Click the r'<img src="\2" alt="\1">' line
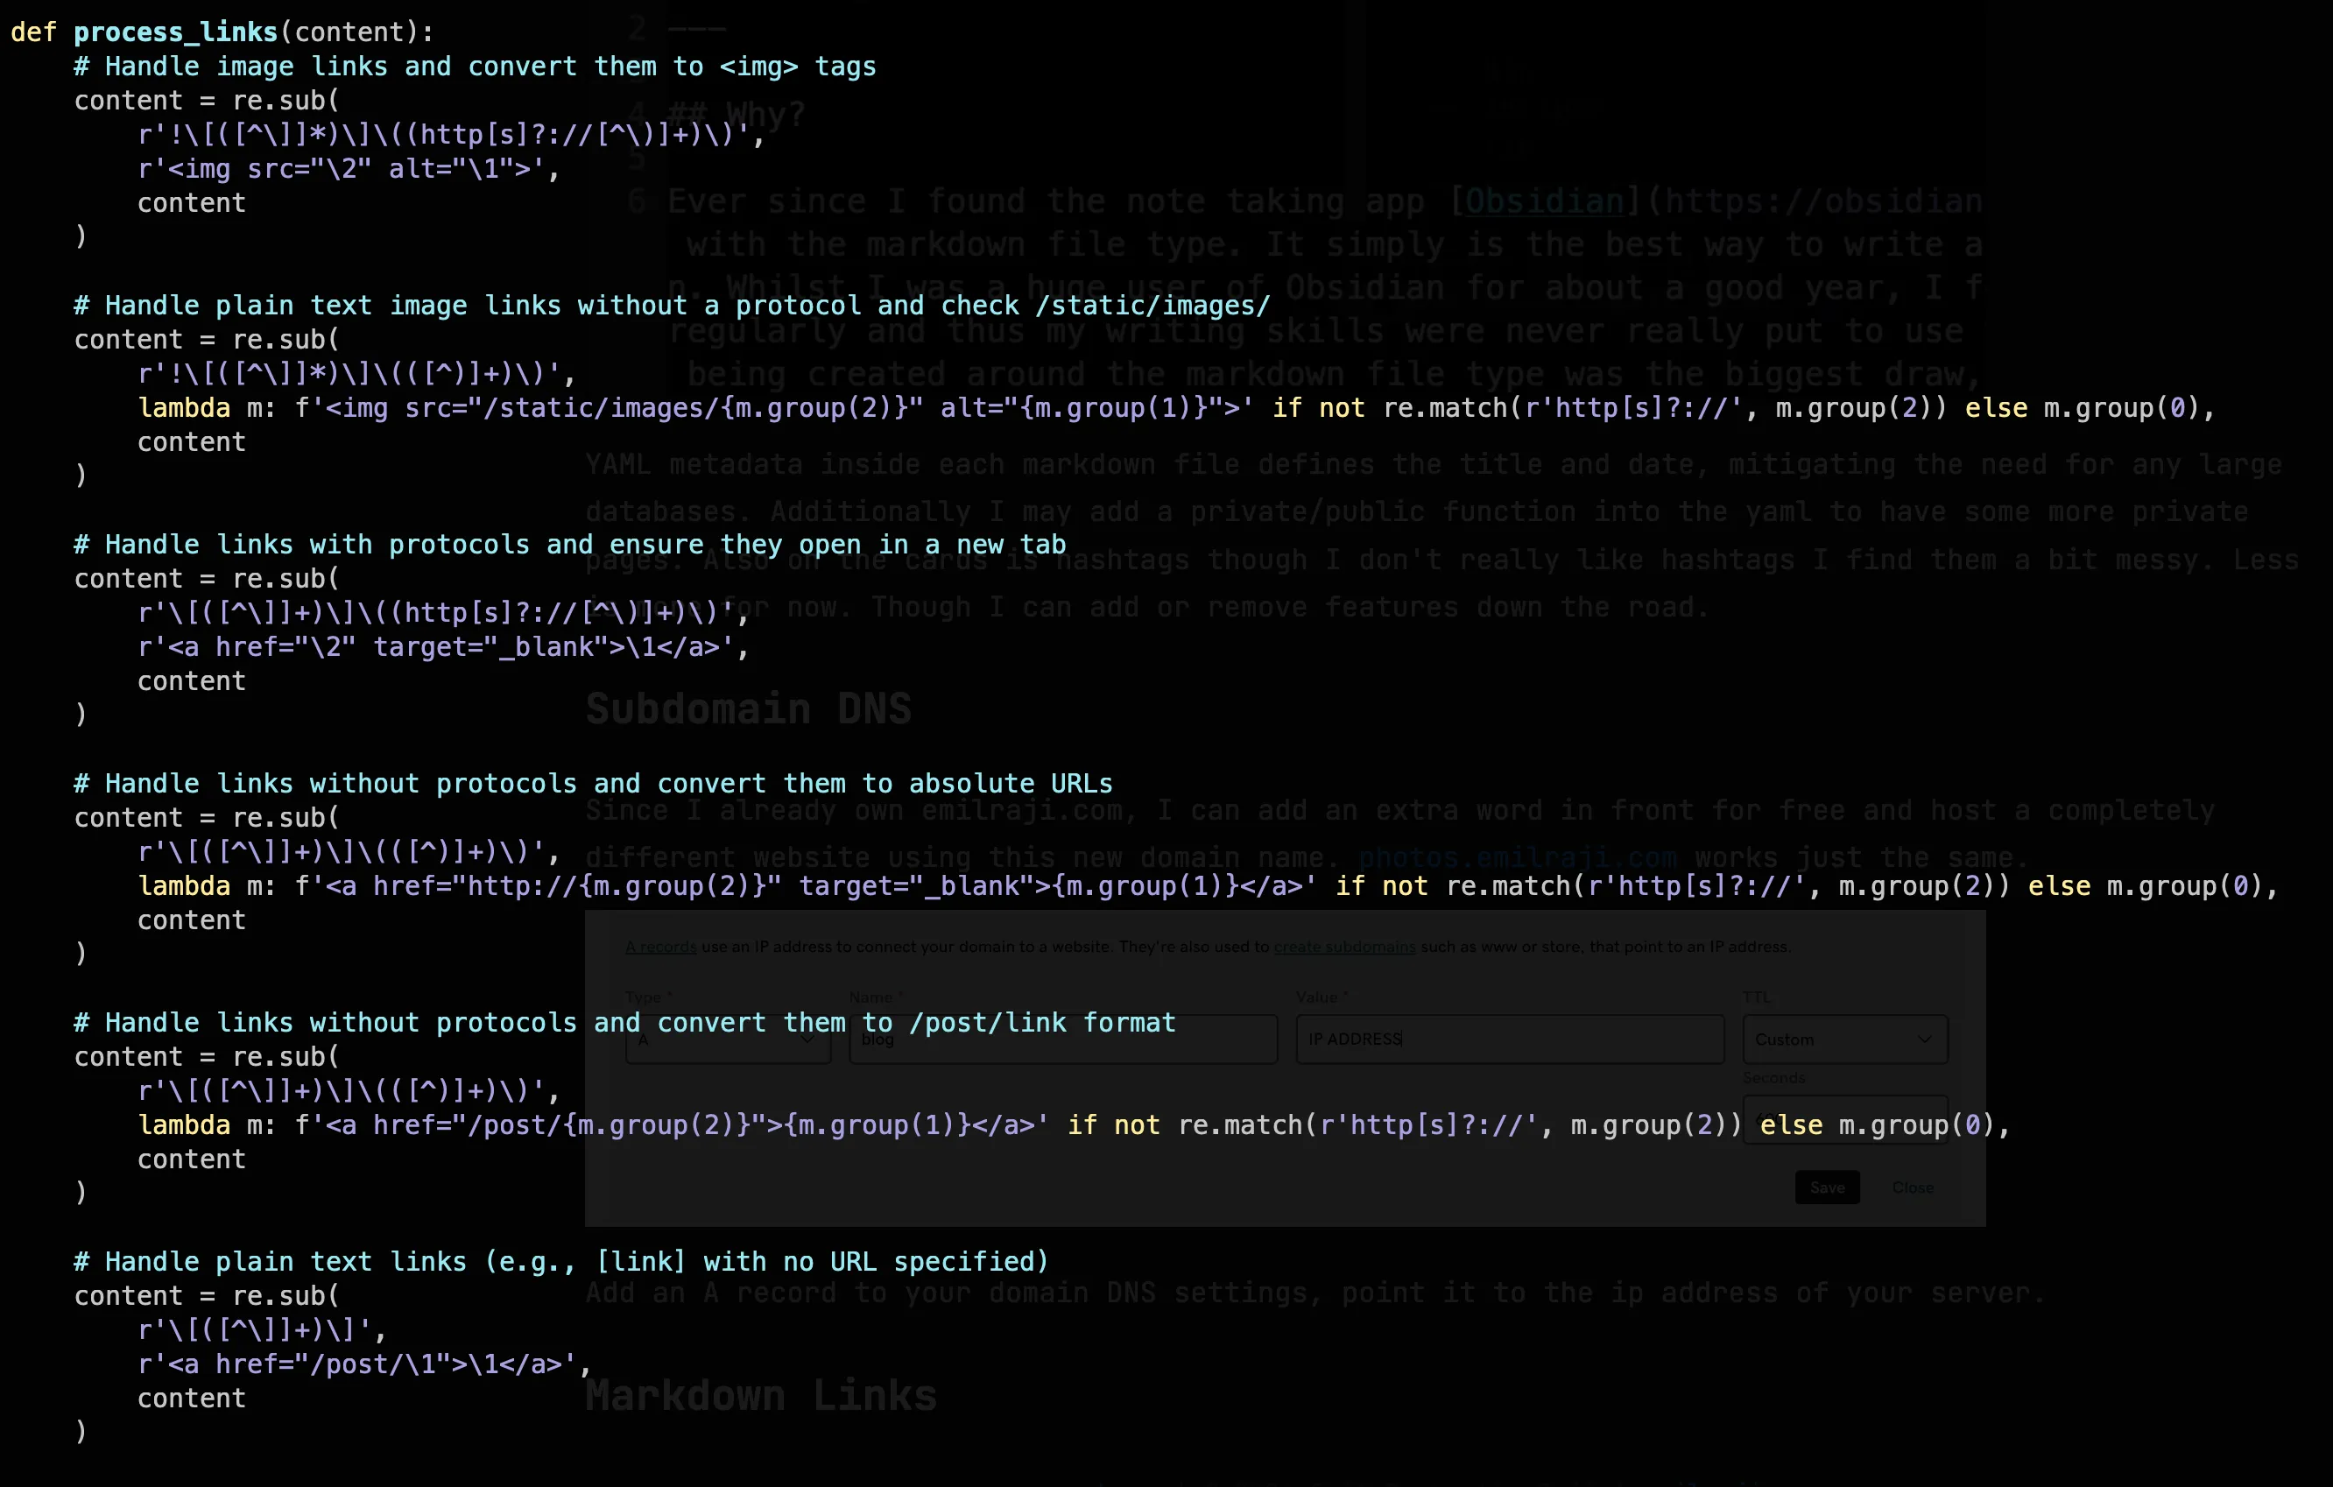The width and height of the screenshot is (2333, 1487). point(349,168)
